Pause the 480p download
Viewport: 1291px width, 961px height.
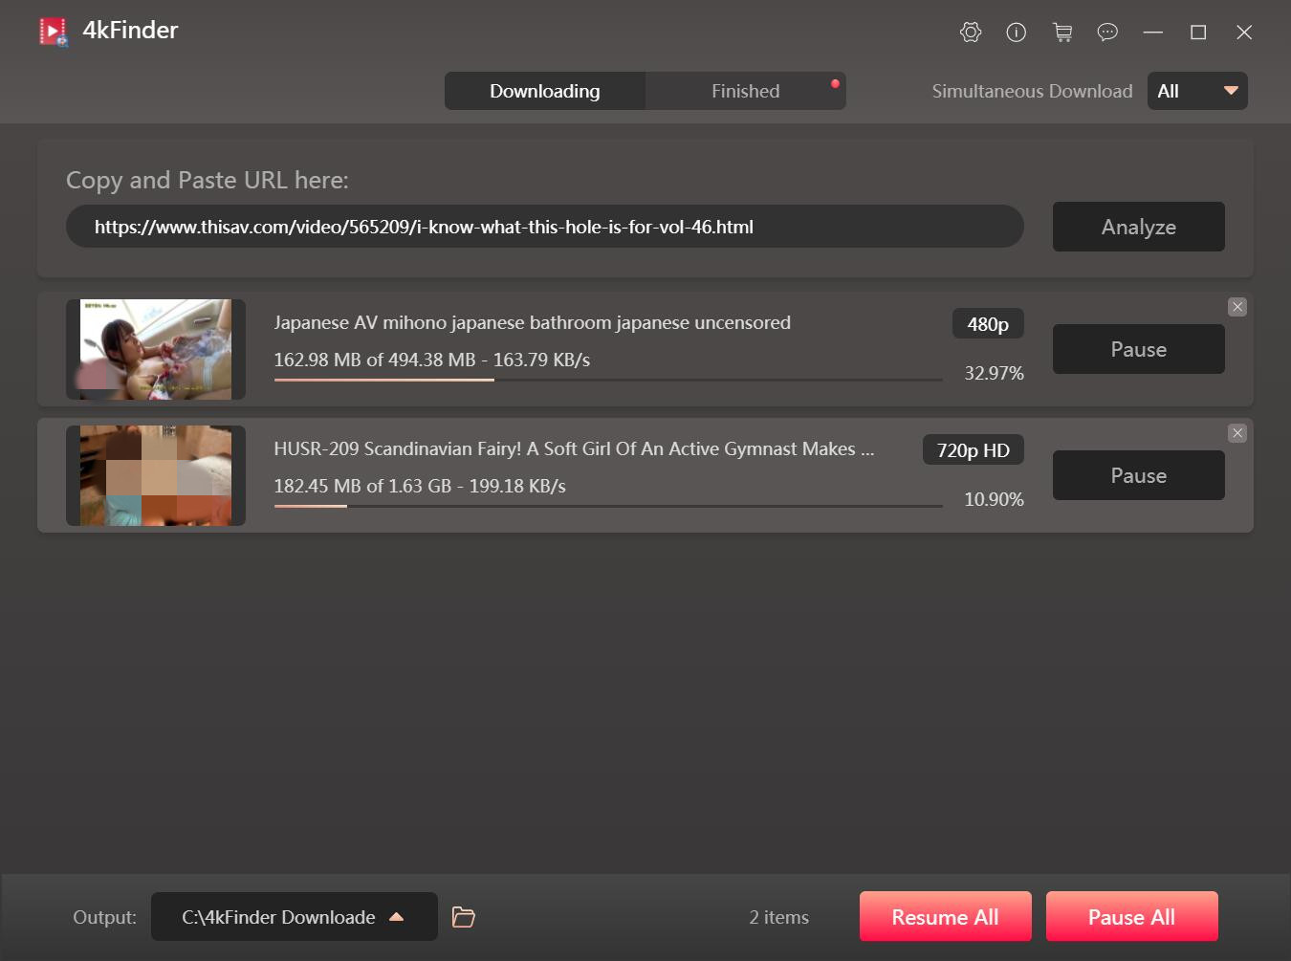click(x=1138, y=349)
